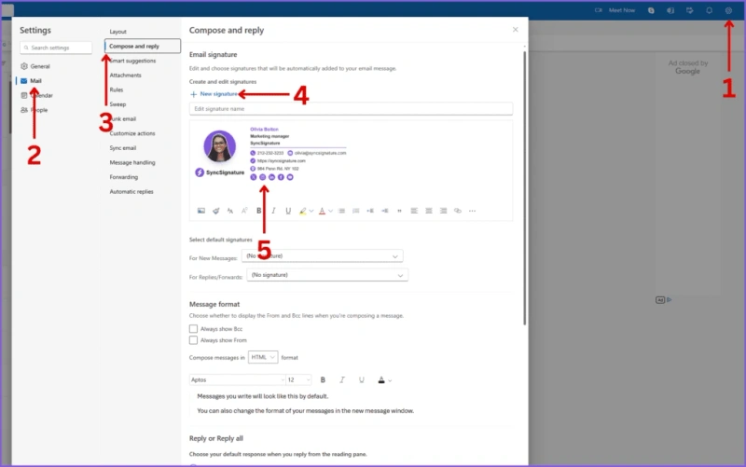This screenshot has height=467, width=746.
Task: Toggle italic in signature toolbar
Action: pos(273,211)
